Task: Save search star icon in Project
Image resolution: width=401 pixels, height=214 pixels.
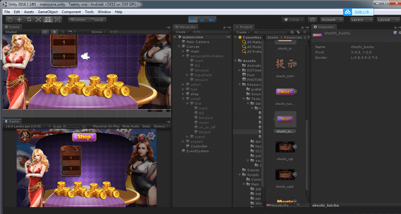Action: (304, 32)
